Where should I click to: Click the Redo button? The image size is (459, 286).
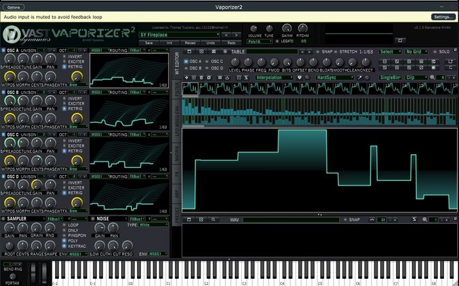click(x=231, y=43)
